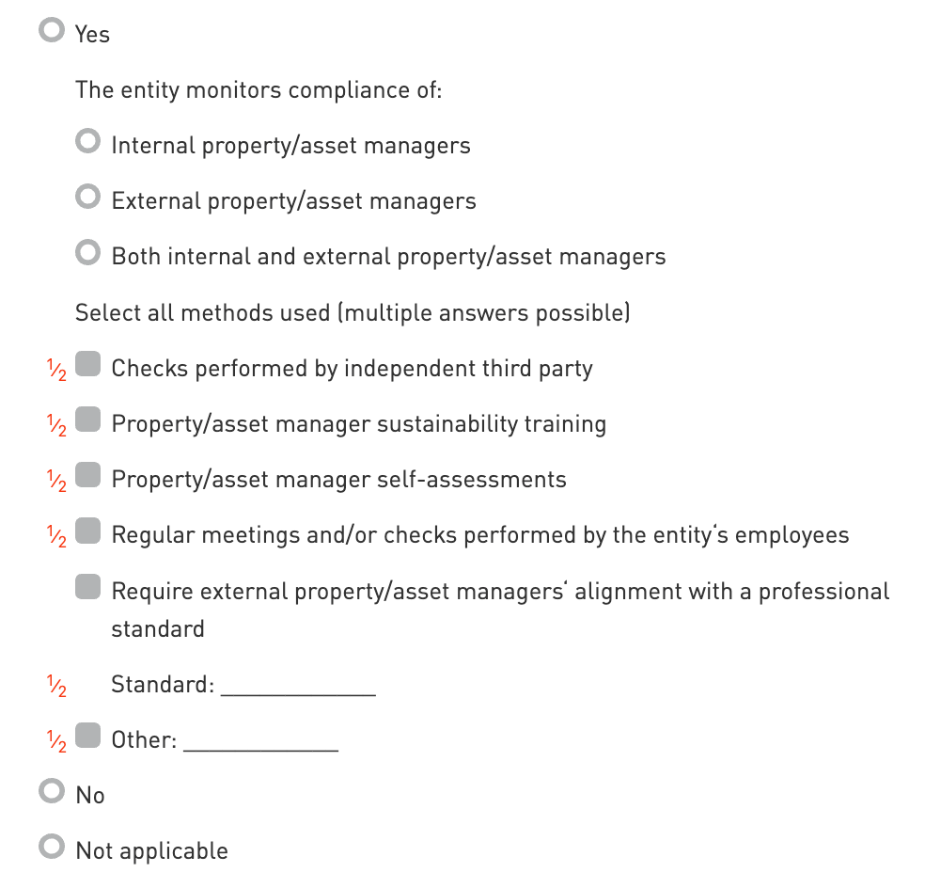Check 'Regular meetings and/or checks' by employees box
The image size is (925, 888).
point(88,531)
